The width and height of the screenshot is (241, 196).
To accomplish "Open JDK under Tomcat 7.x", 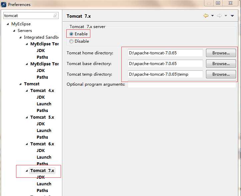I will coord(41,177).
